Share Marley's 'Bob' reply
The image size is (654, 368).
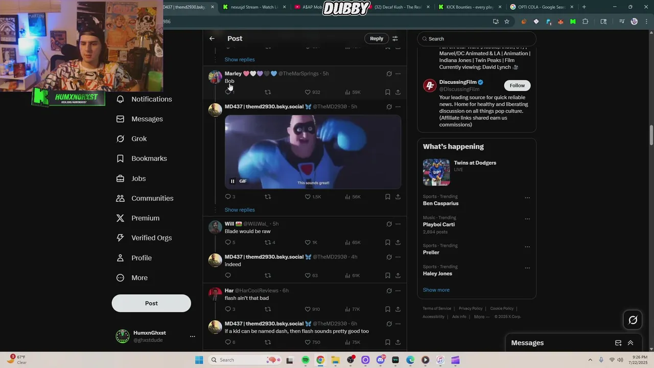point(398,92)
